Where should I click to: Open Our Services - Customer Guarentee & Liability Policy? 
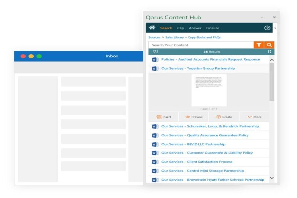[x=207, y=153]
